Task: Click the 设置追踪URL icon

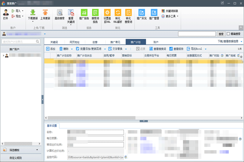Action: (x=107, y=12)
